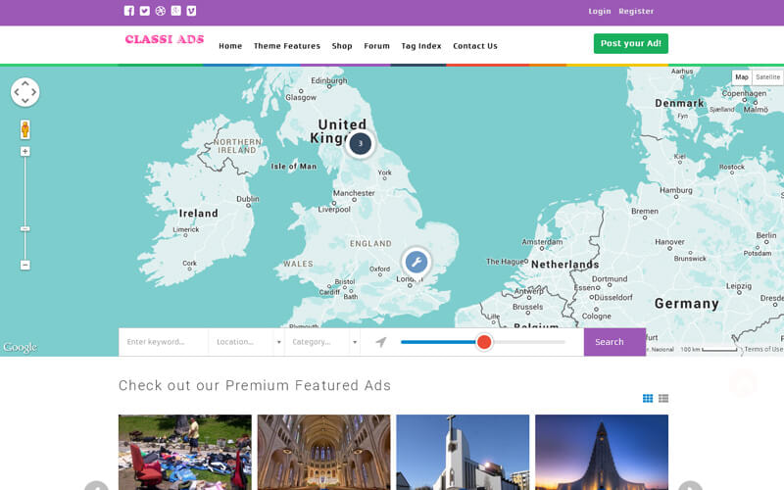
Task: Click the Hamburg label on the map
Action: click(x=676, y=190)
